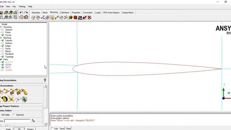The image size is (231, 130).
Task: Click the Create Block icon
Action: [34, 18]
